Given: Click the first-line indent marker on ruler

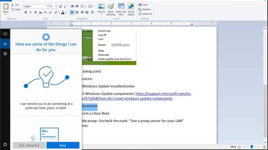Looking at the screenshot, I should tap(72, 22).
